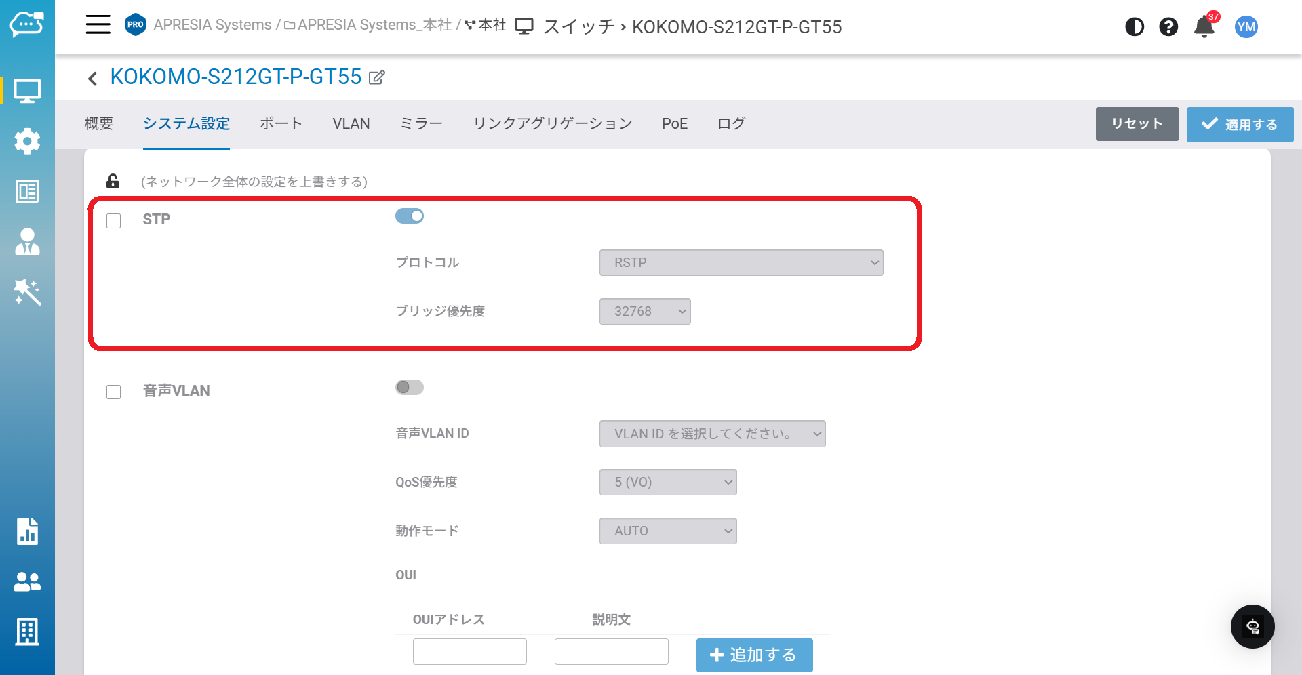The image size is (1302, 675).
Task: Expand the プロトコル RSTP dropdown
Action: pyautogui.click(x=741, y=263)
